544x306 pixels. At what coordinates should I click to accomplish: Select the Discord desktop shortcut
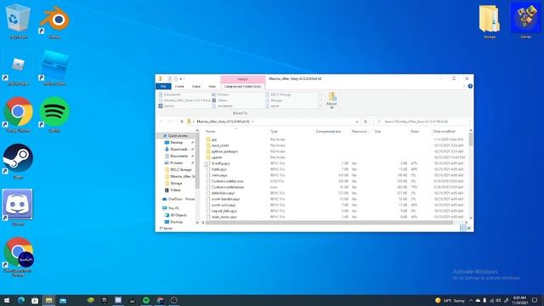[x=18, y=207]
